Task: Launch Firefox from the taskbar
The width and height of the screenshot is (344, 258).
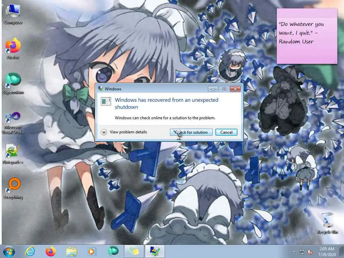Action: (51, 251)
